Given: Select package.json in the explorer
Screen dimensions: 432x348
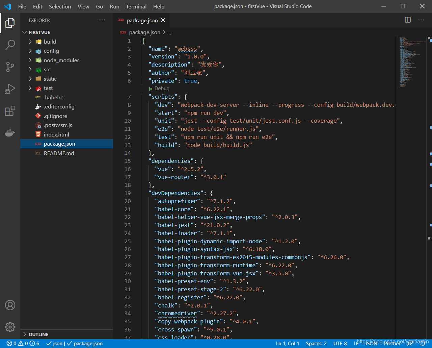Looking at the screenshot, I should point(66,144).
